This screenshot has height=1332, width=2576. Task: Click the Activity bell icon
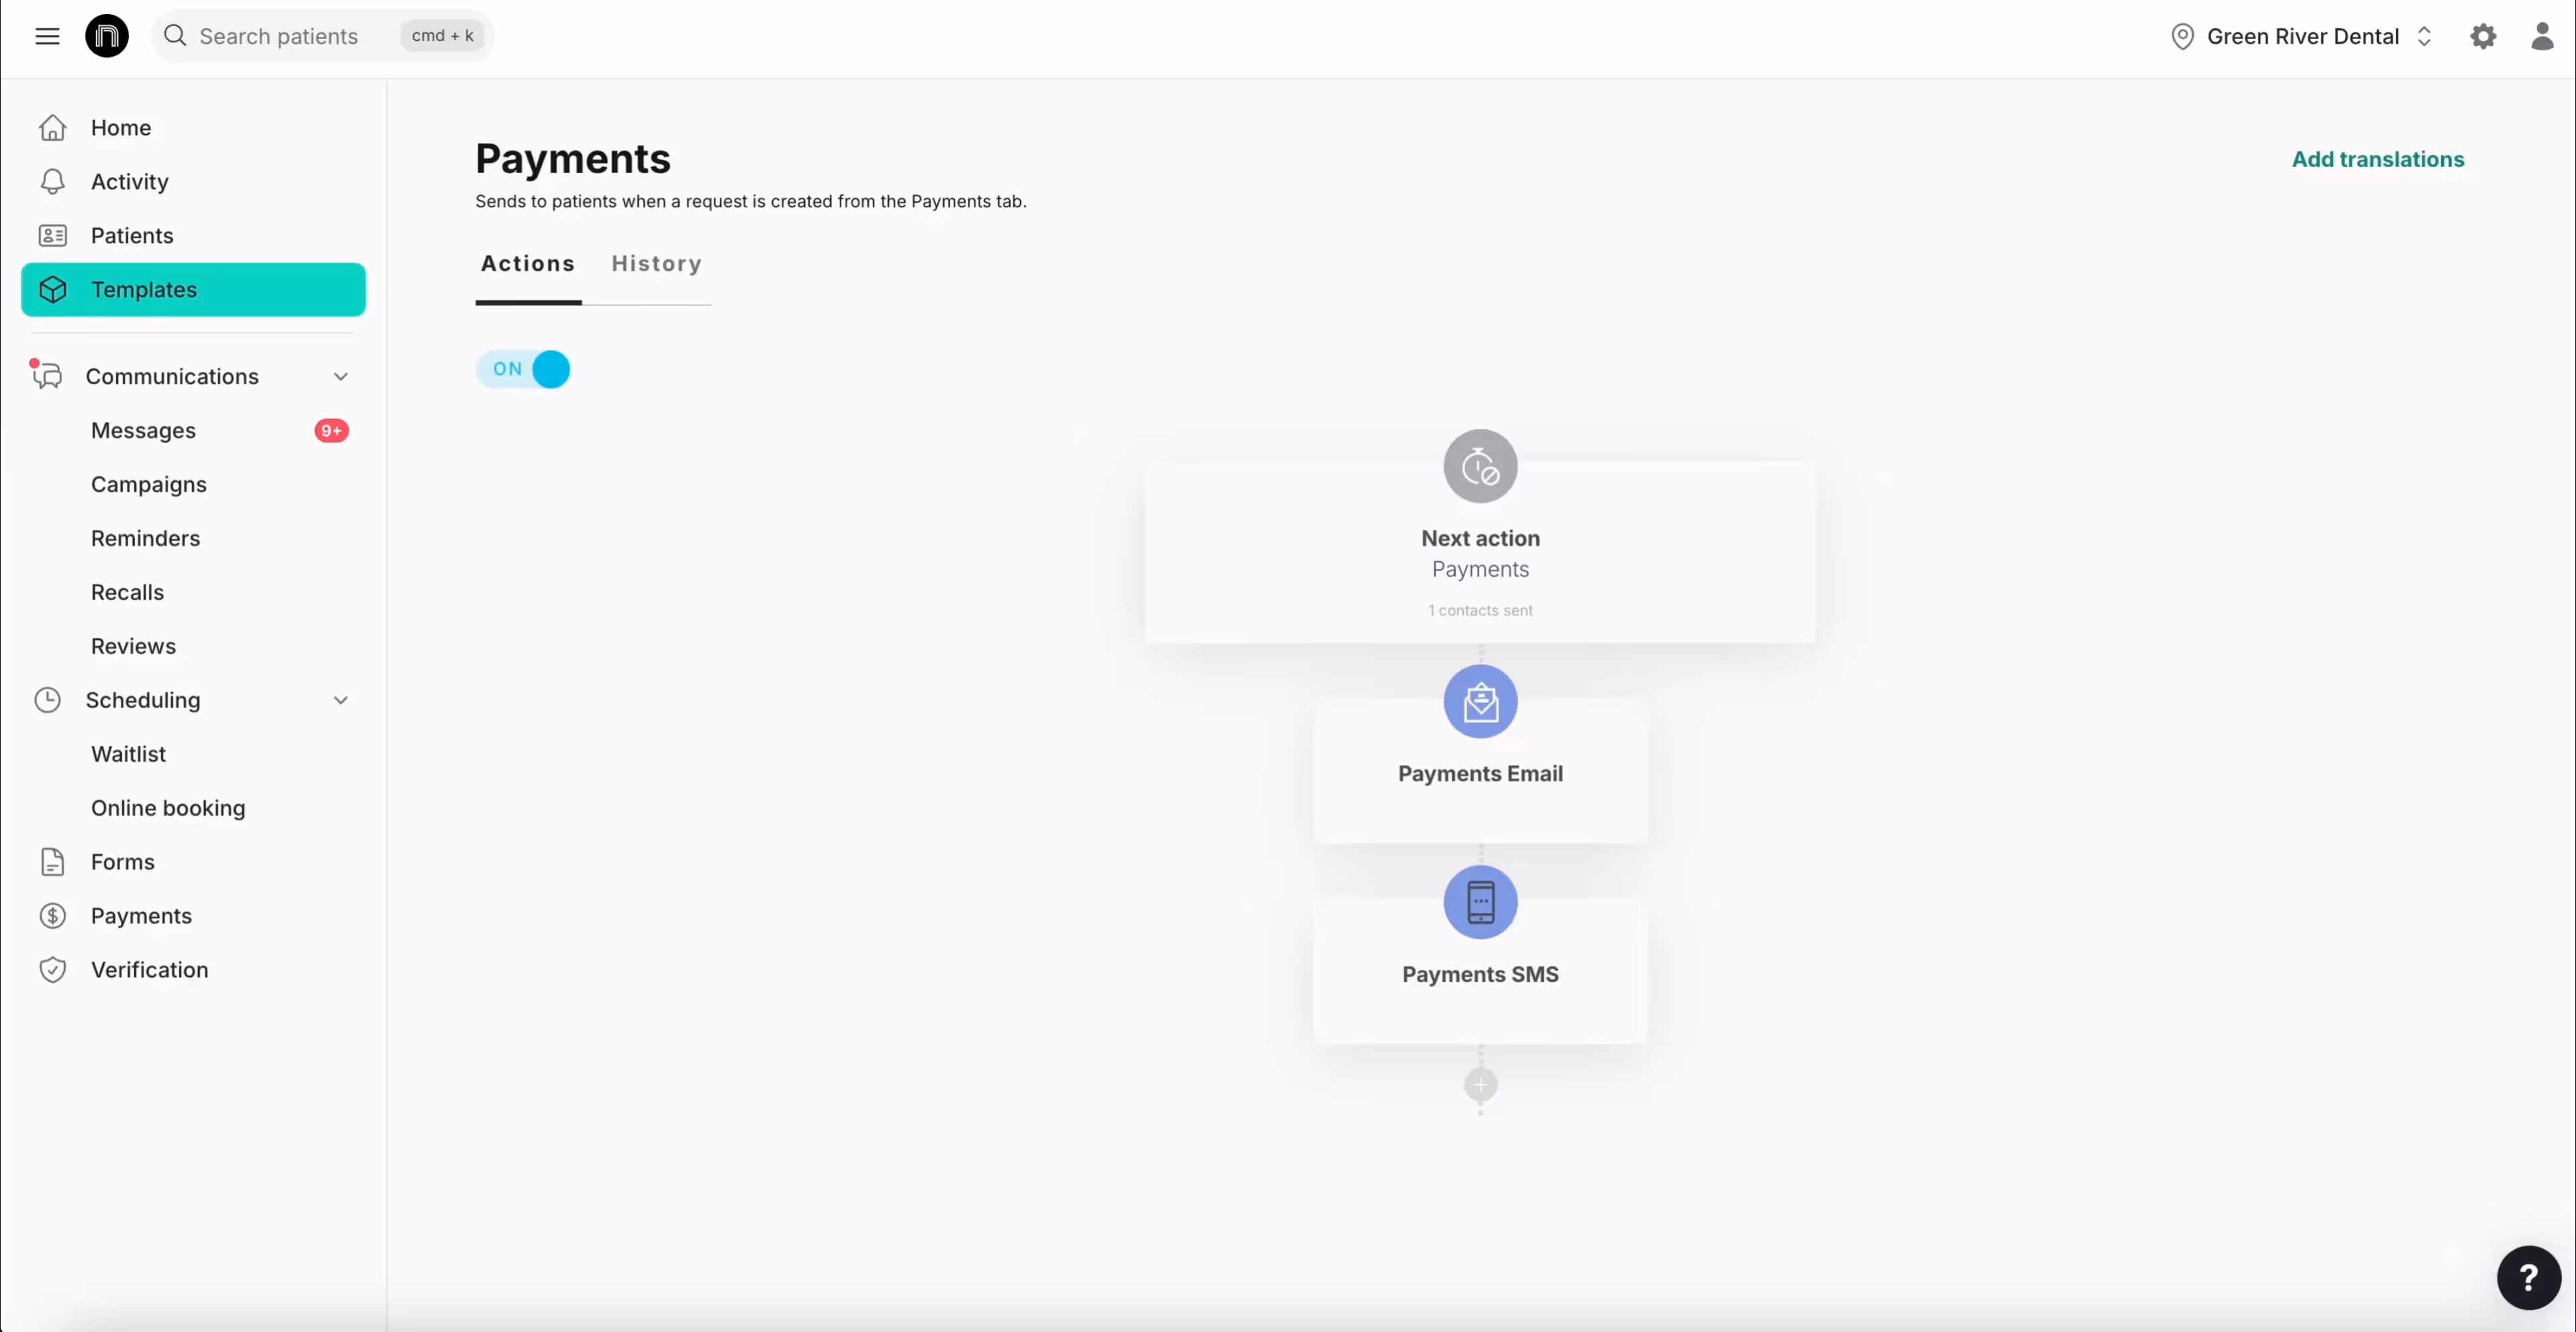click(x=53, y=182)
